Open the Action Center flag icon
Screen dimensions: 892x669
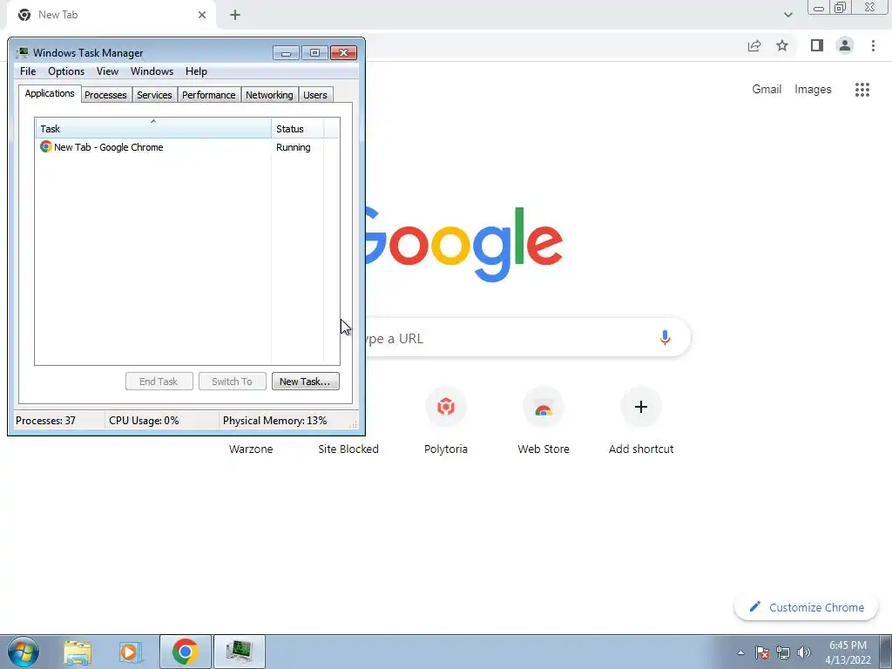762,652
